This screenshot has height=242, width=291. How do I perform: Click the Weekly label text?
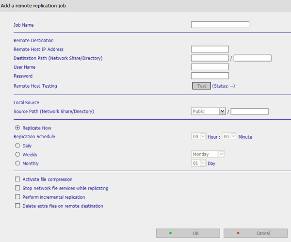point(30,155)
